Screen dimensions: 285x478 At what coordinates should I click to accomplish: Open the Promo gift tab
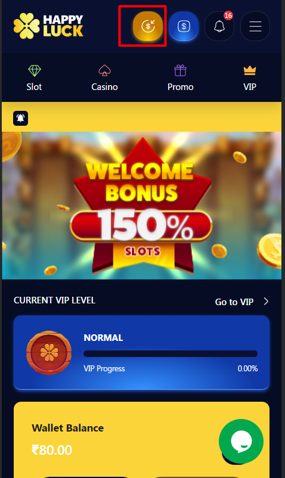(x=180, y=78)
